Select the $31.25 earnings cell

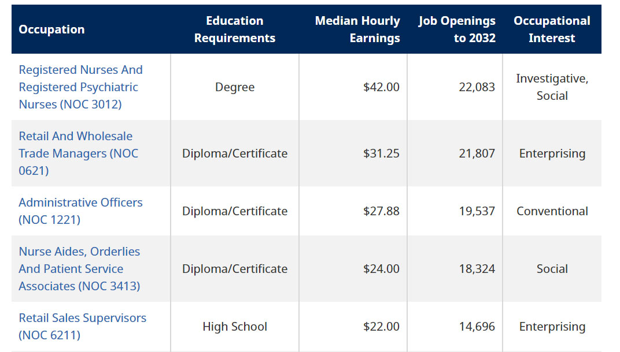coord(353,153)
